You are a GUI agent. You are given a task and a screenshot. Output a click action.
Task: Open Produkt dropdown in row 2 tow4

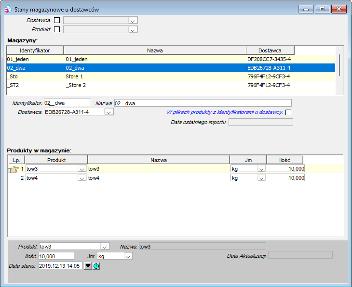click(x=82, y=178)
